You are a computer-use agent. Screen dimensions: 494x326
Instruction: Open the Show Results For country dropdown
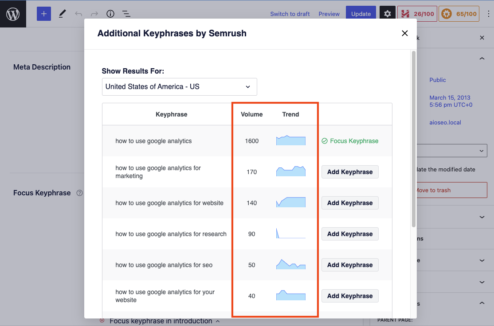[x=179, y=87]
